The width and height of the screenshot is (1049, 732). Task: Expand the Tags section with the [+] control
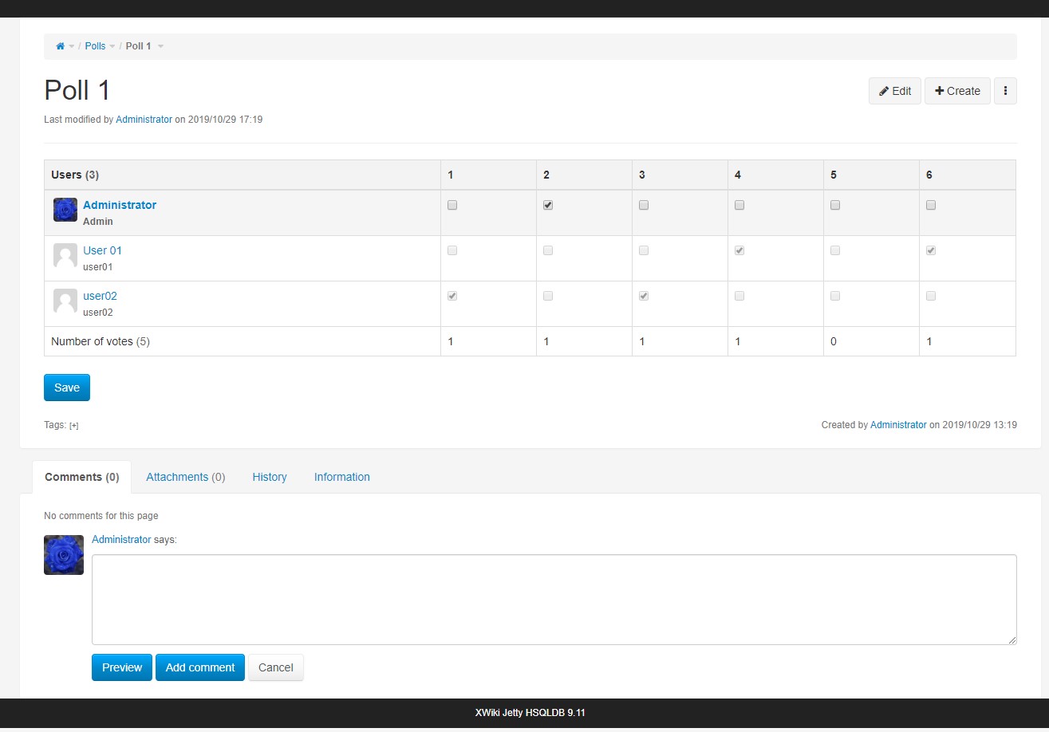73,425
